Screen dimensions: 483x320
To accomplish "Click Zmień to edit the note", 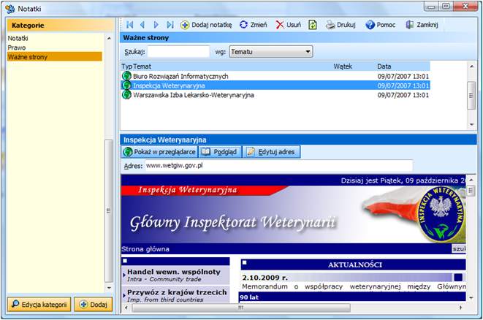I will [254, 25].
